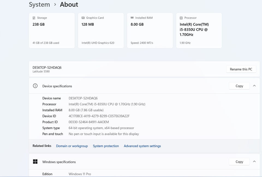Open Advanced system settings link
Image resolution: width=262 pixels, height=177 pixels.
coord(142,146)
